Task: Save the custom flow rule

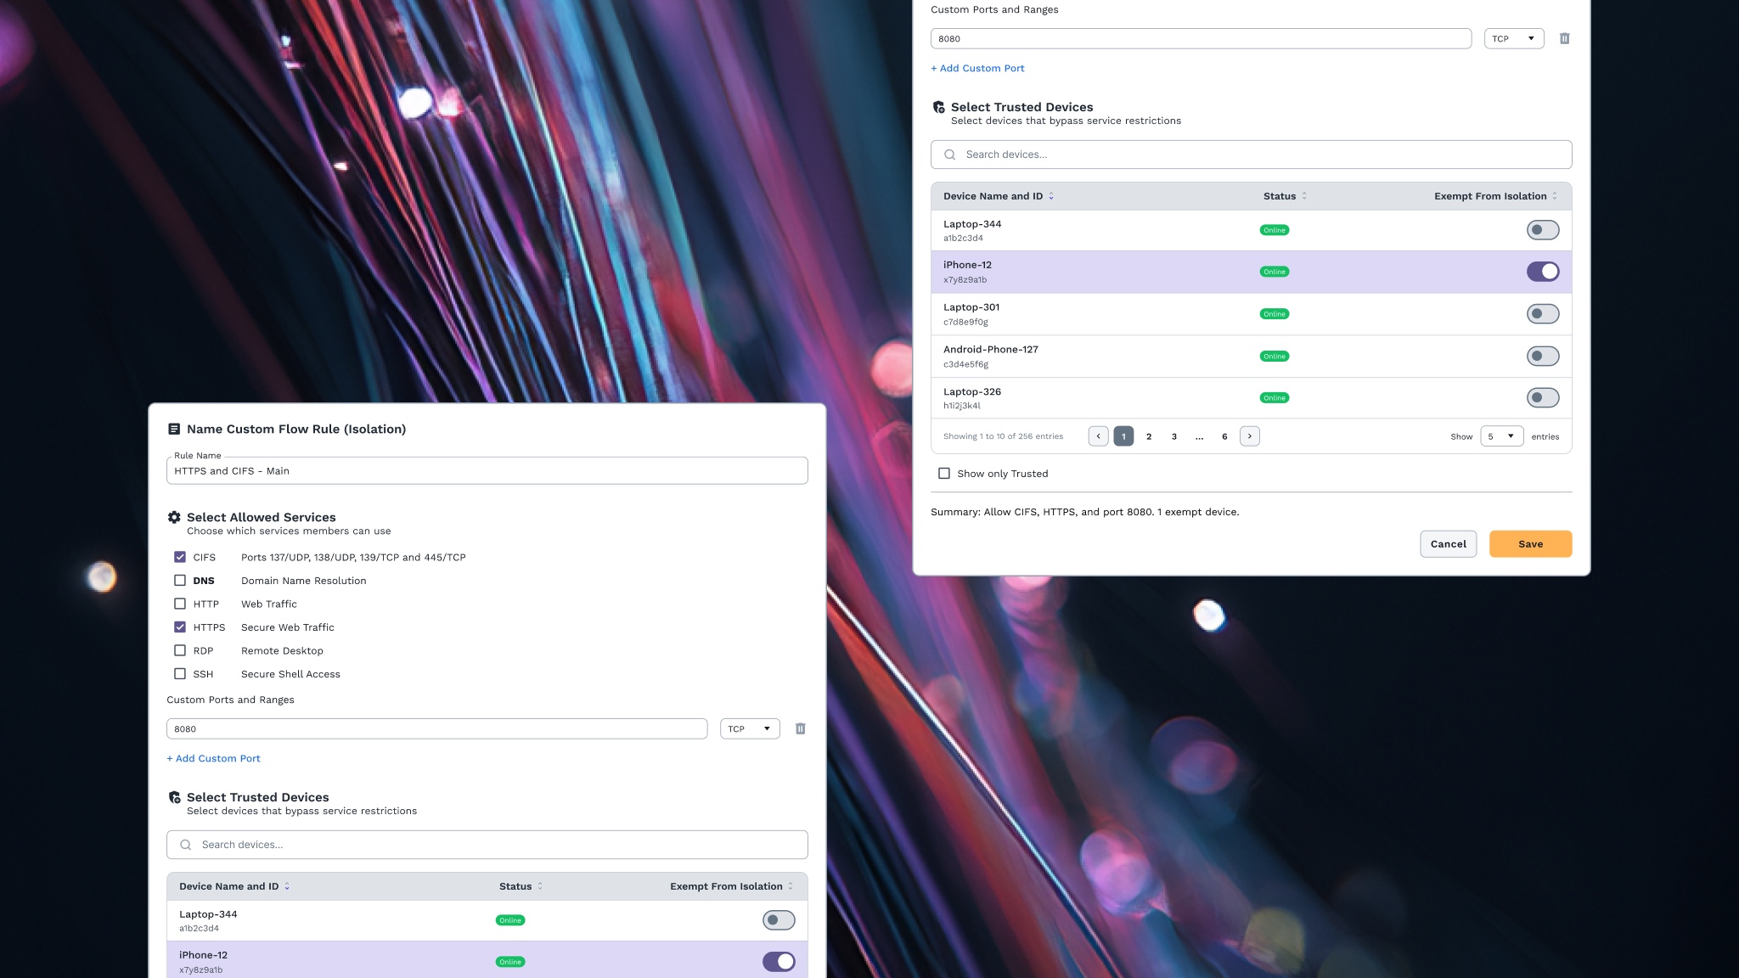Action: point(1530,543)
